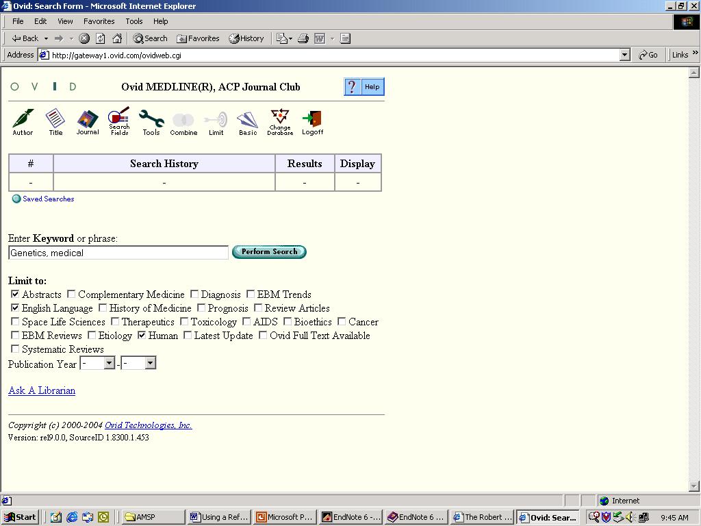Viewport: 701px width, 526px height.
Task: Click in the keyword search field
Action: pos(118,253)
